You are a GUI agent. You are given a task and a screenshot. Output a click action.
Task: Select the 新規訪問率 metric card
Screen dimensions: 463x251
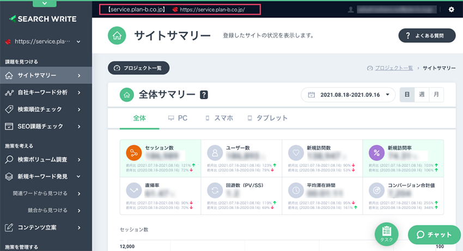click(403, 158)
